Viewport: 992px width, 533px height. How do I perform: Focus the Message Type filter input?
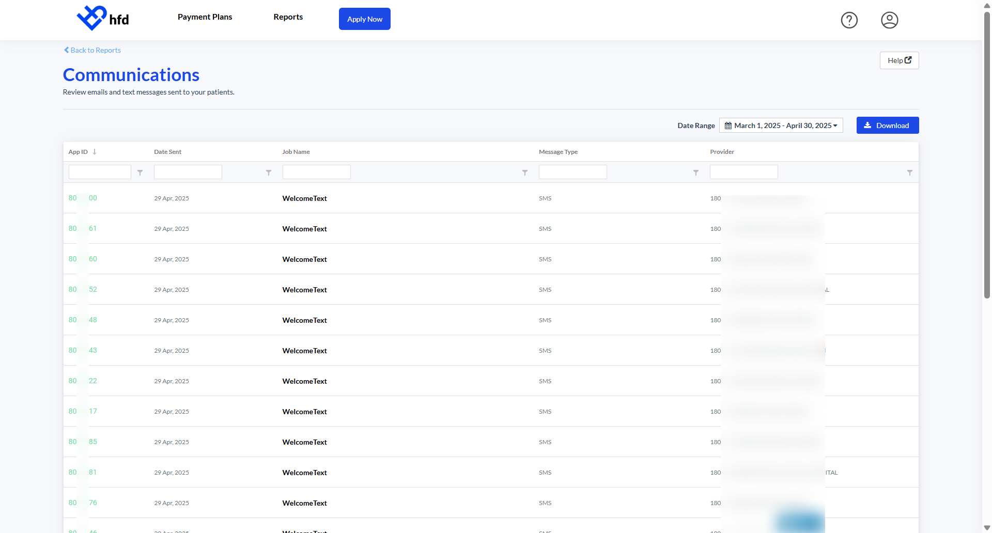coord(572,172)
